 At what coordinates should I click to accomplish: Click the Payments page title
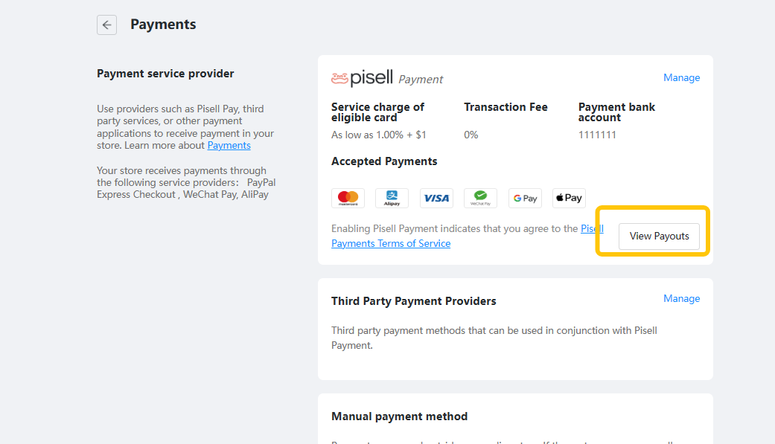point(163,25)
